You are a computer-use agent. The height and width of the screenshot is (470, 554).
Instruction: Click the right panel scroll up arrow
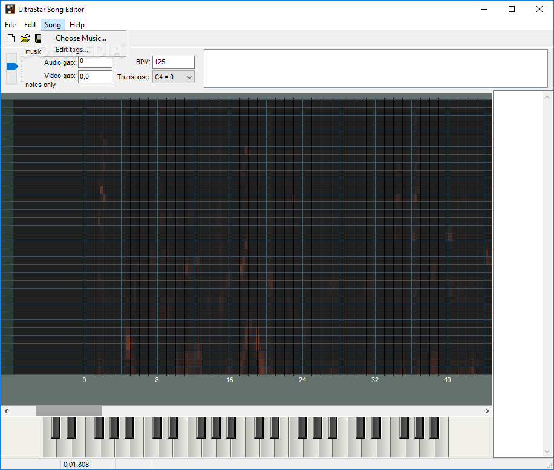point(547,96)
